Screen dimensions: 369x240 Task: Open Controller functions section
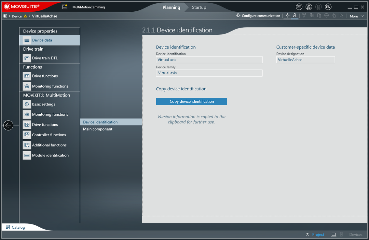coord(49,135)
